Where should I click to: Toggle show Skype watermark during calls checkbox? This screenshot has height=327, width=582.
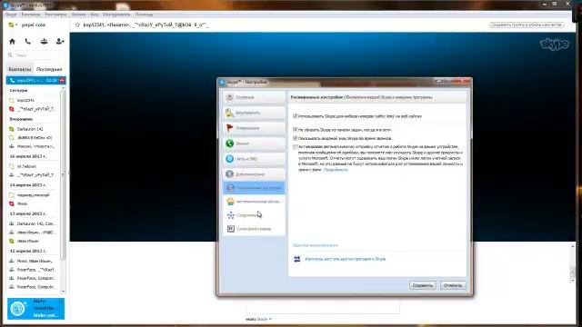point(296,138)
